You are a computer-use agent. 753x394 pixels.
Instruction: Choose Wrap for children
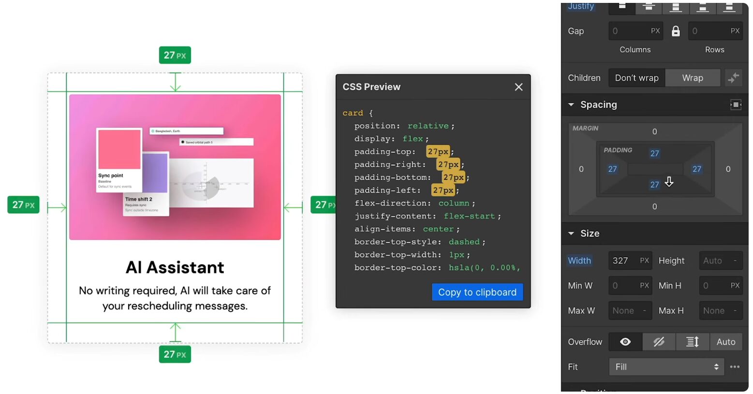pyautogui.click(x=692, y=78)
